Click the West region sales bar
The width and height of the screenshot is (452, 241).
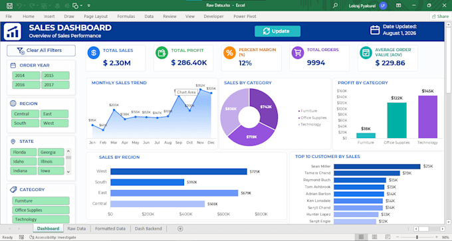179,171
